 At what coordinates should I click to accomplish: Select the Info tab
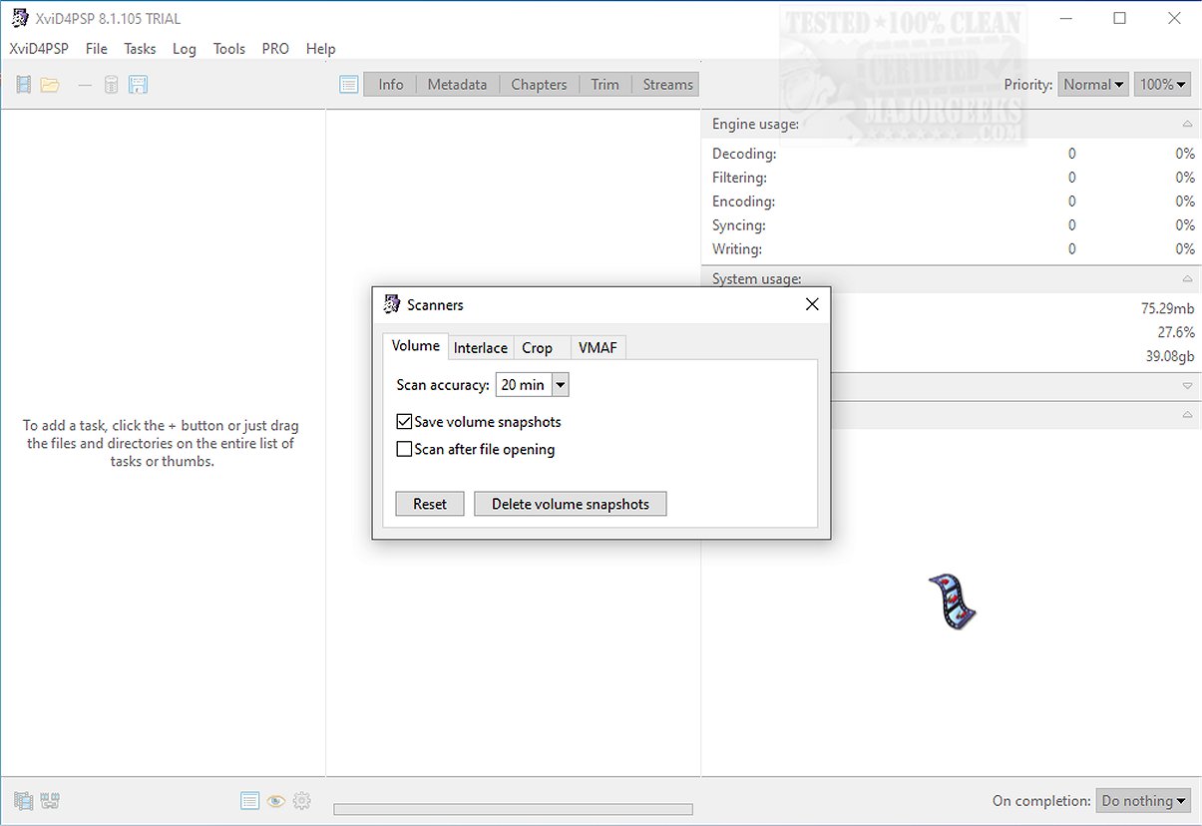tap(391, 85)
